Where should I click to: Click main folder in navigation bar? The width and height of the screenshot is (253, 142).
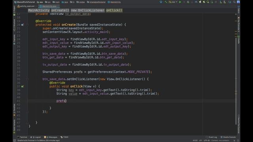click(x=56, y=2)
